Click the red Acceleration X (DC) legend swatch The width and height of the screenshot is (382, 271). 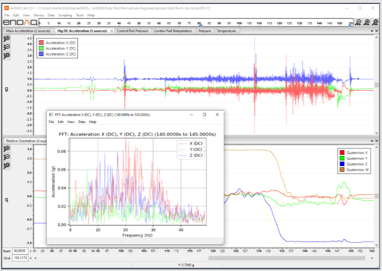tap(41, 43)
